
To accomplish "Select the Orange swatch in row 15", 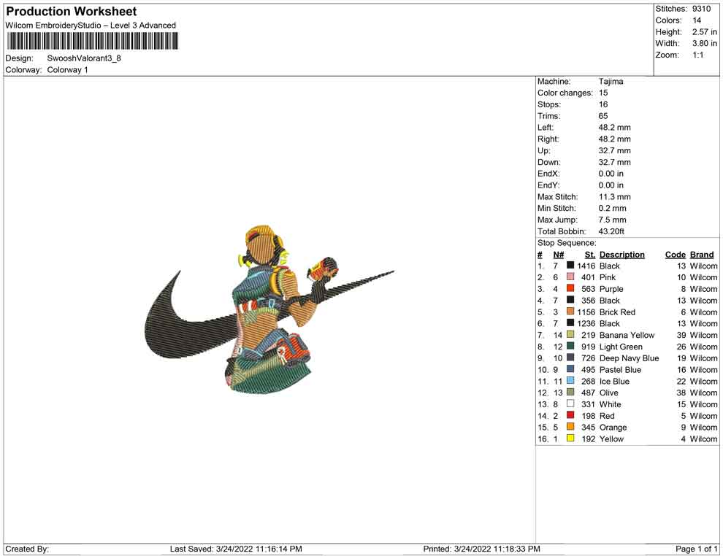I will pos(570,427).
